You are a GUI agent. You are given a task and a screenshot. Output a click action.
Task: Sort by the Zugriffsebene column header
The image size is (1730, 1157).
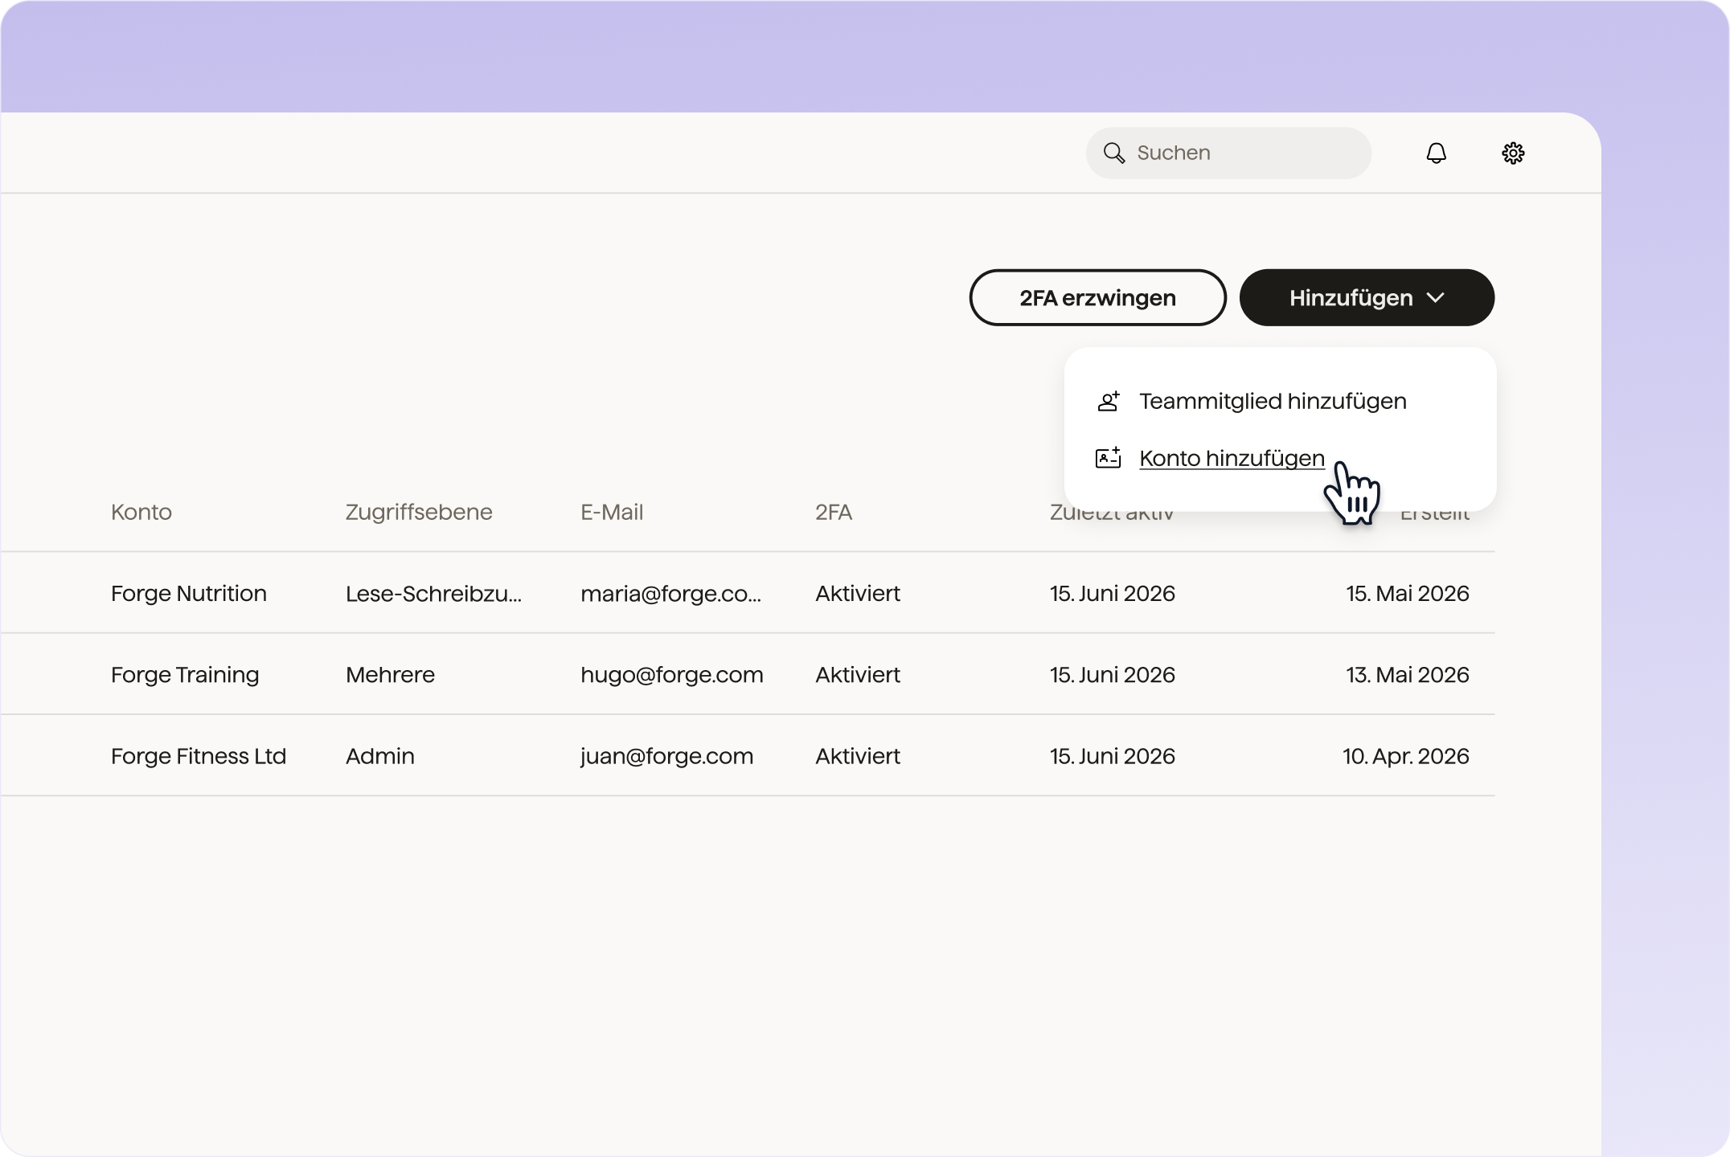pos(419,512)
